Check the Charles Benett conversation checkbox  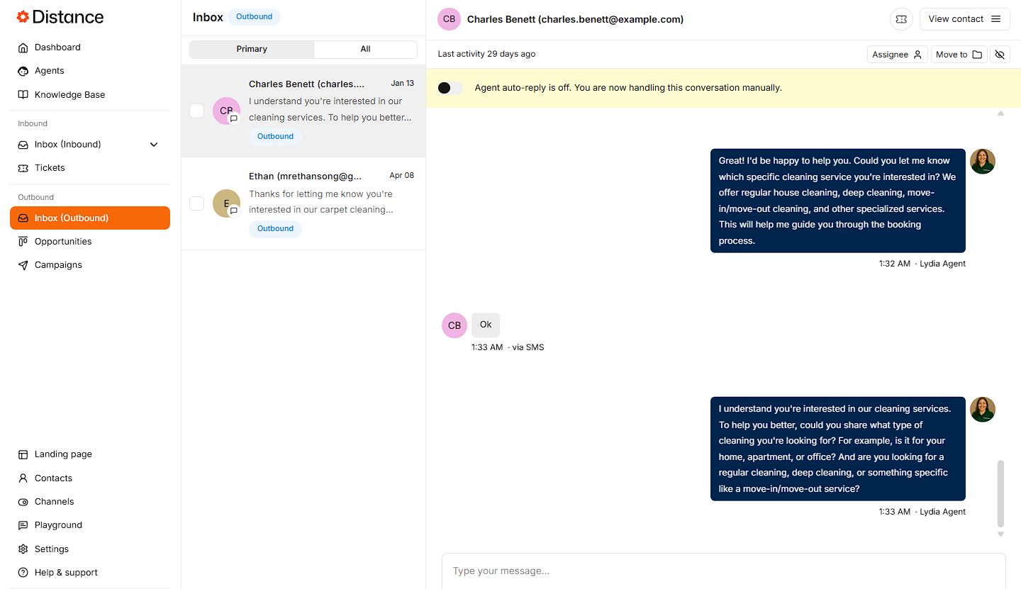pyautogui.click(x=197, y=111)
